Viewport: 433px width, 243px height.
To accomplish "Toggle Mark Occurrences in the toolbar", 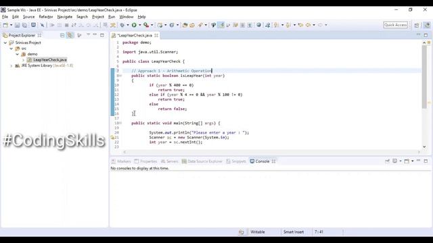I will coord(221,25).
